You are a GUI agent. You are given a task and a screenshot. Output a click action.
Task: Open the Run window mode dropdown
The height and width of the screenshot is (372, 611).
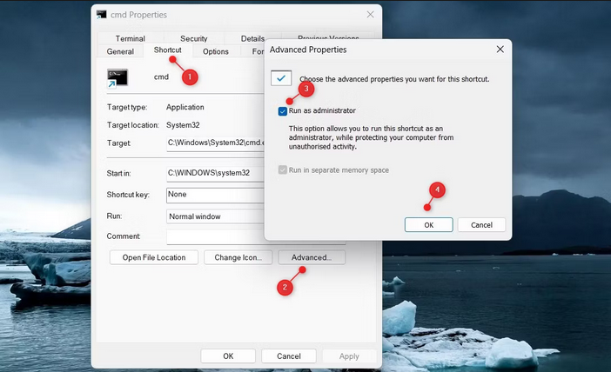[x=216, y=216]
